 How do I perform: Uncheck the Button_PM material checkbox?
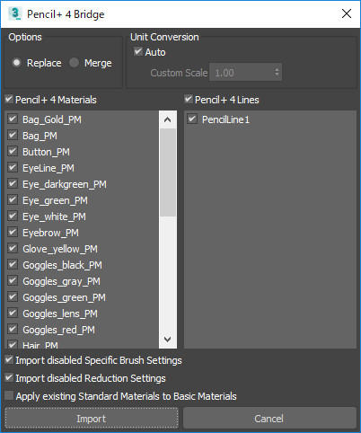13,152
